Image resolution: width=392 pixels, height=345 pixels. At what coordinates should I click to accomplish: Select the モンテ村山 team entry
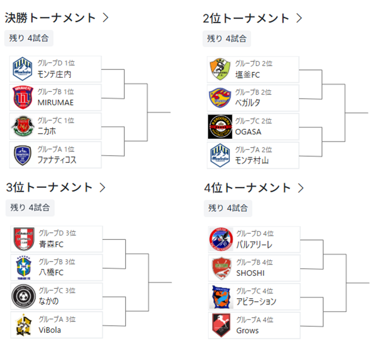[x=253, y=155]
